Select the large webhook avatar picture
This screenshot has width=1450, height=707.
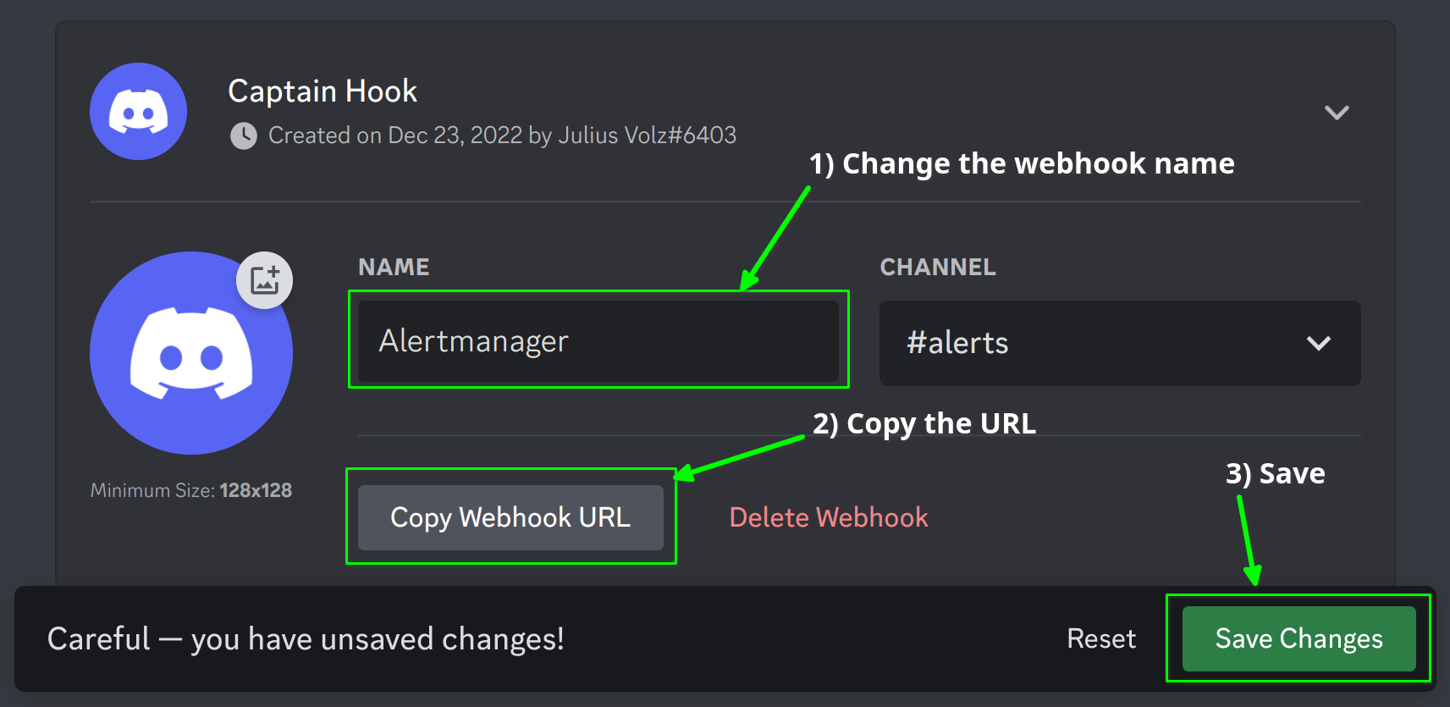[x=190, y=354]
